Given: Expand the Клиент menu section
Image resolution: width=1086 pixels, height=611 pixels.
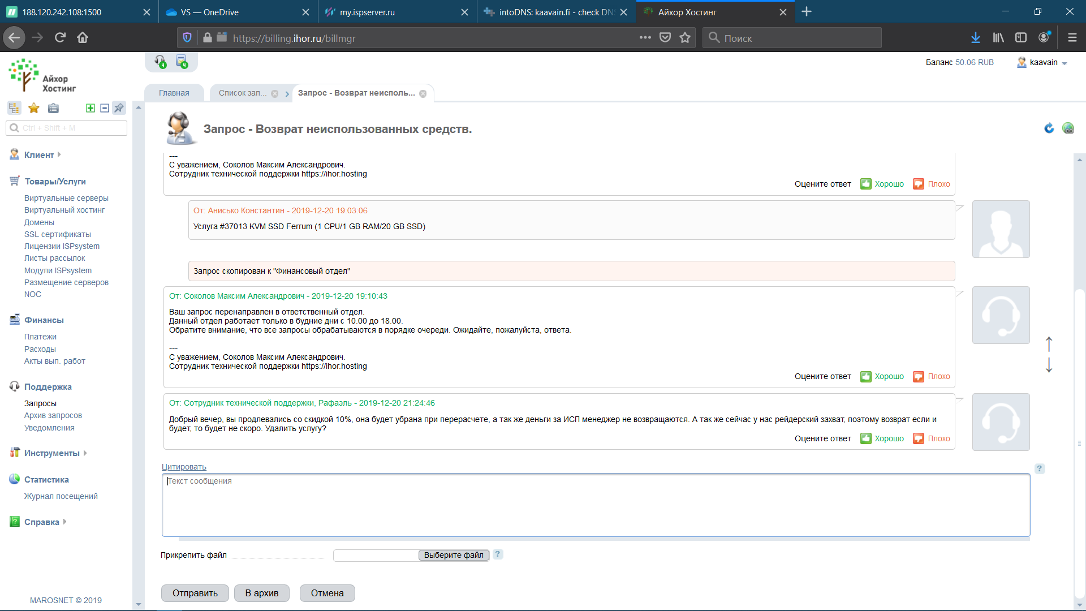Looking at the screenshot, I should click(x=39, y=154).
